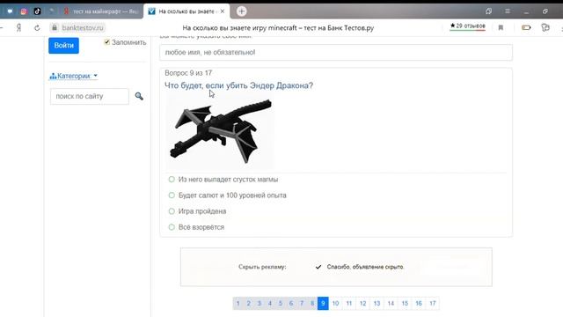Image resolution: width=563 pixels, height=317 pixels.
Task: Select answer Всё взорвётся
Action: coord(172,227)
